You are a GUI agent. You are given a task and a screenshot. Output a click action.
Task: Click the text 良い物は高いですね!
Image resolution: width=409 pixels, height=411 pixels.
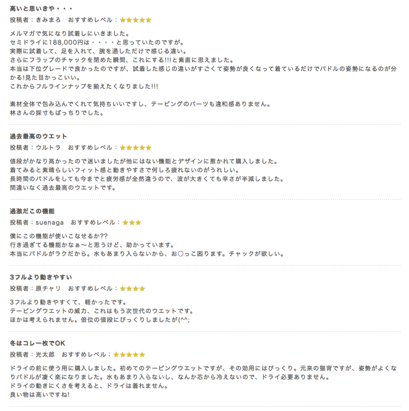(40, 395)
